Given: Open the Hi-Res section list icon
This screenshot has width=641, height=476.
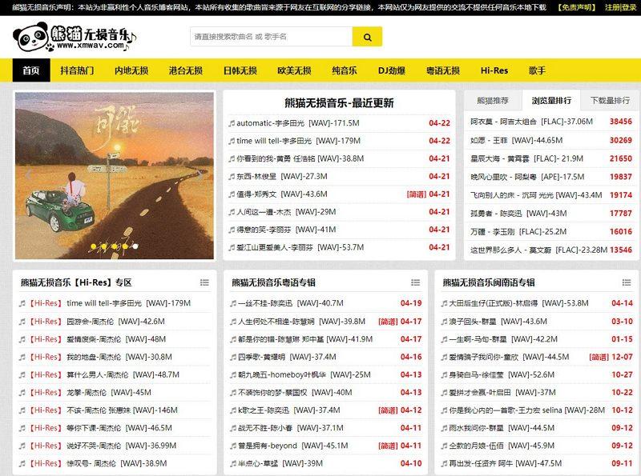Looking at the screenshot, I should point(204,282).
